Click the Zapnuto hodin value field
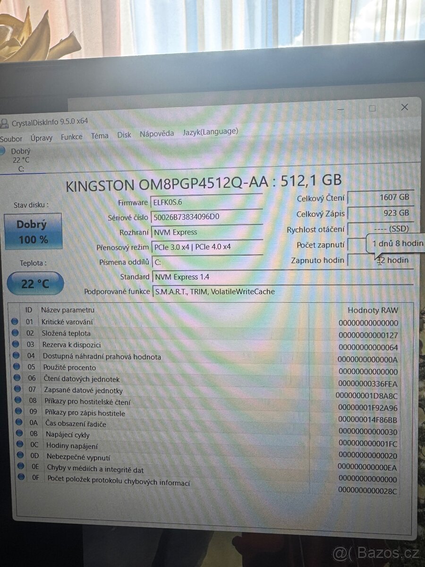The image size is (425, 567). (x=381, y=260)
